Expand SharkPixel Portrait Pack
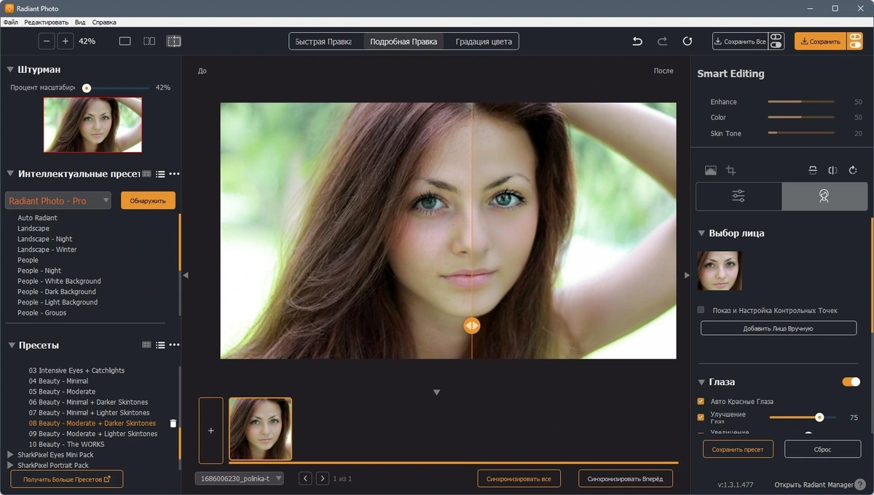Viewport: 874px width, 495px height. pyautogui.click(x=10, y=465)
